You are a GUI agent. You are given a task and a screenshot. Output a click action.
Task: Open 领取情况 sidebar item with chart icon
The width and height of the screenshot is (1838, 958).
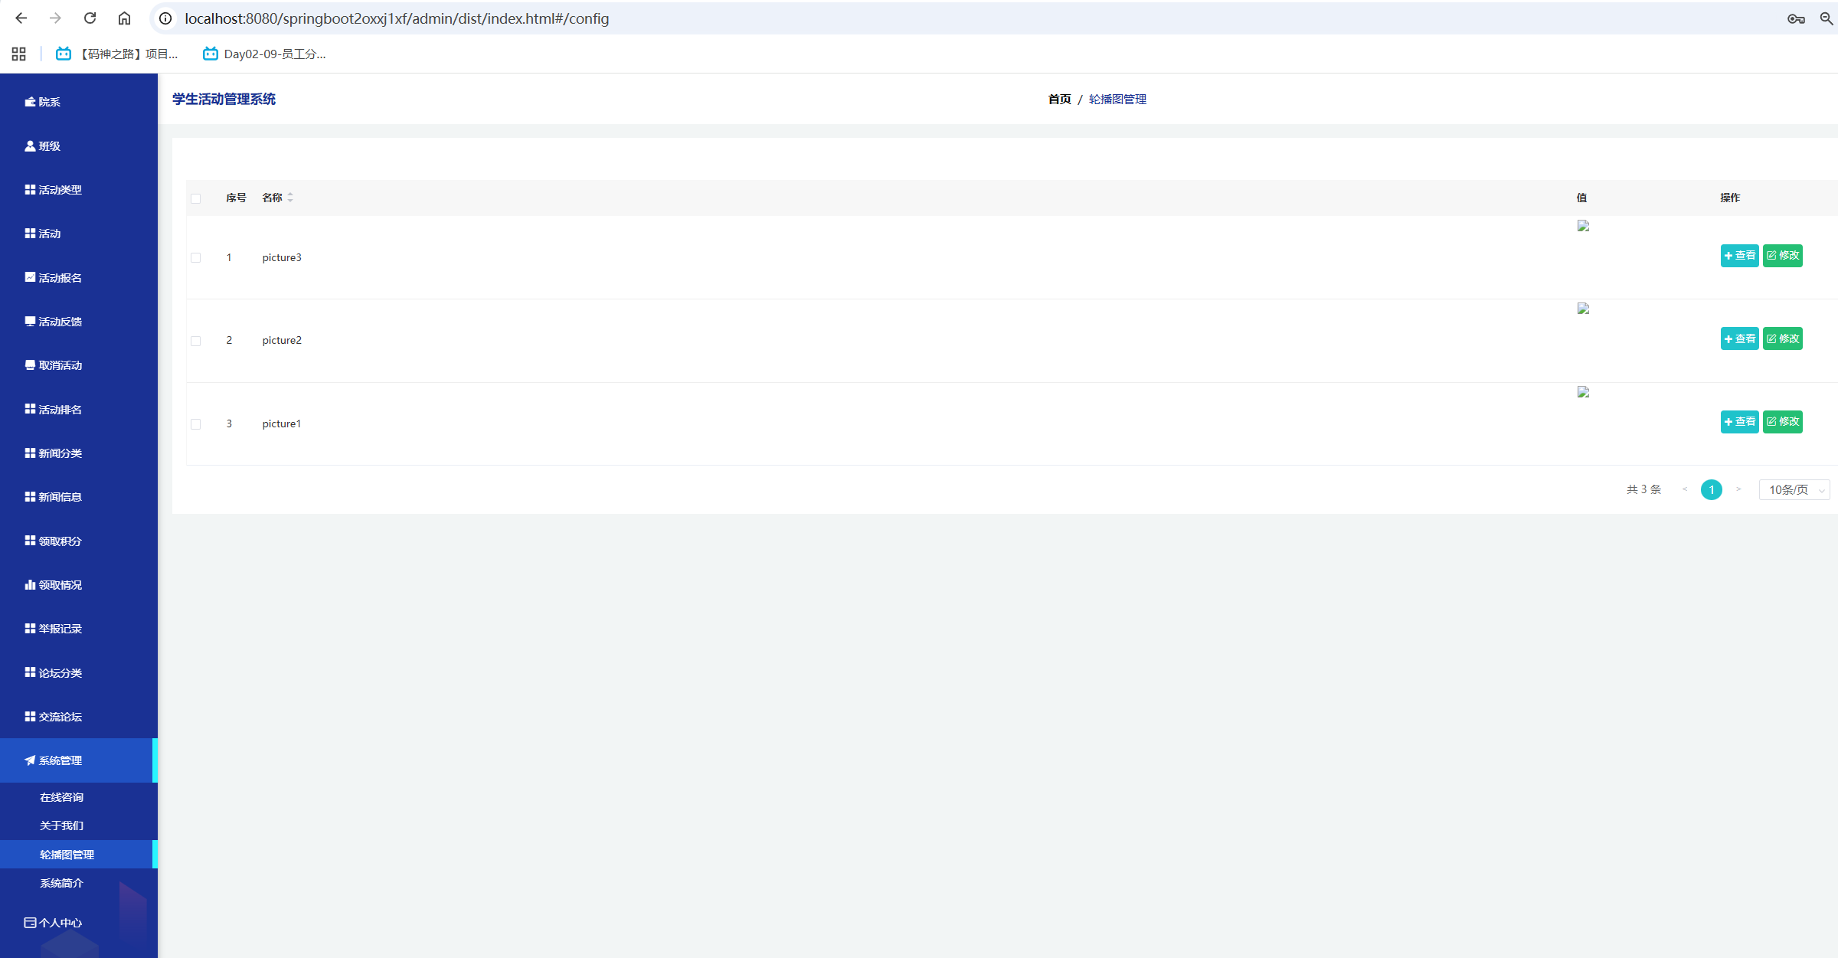(60, 585)
